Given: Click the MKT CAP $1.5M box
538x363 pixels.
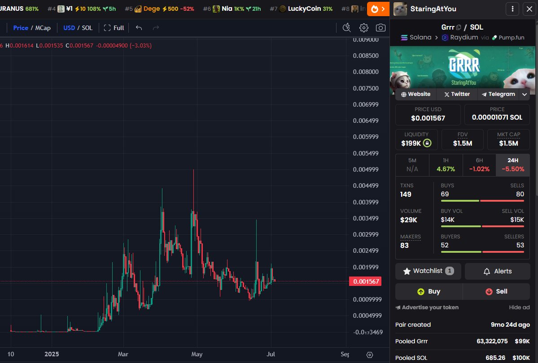Looking at the screenshot, I should [x=508, y=139].
